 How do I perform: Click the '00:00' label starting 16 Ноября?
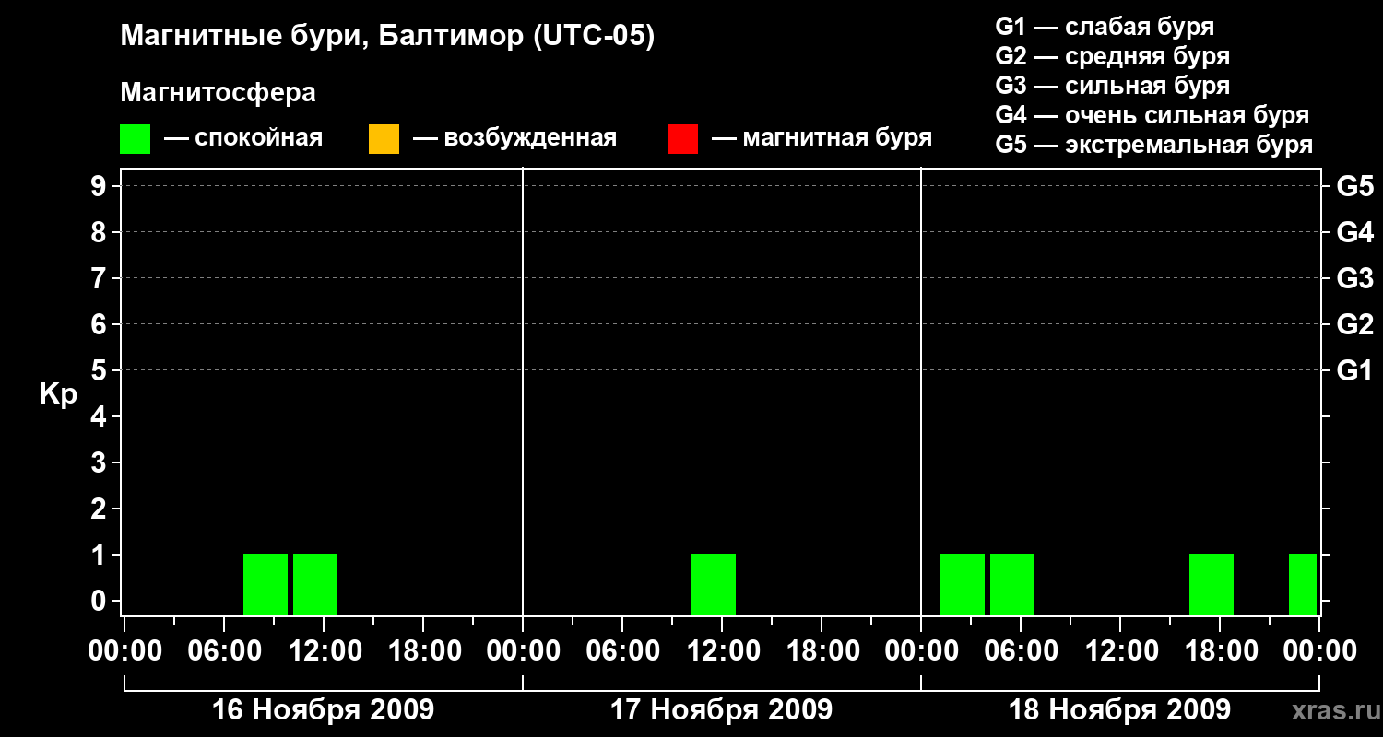click(124, 650)
